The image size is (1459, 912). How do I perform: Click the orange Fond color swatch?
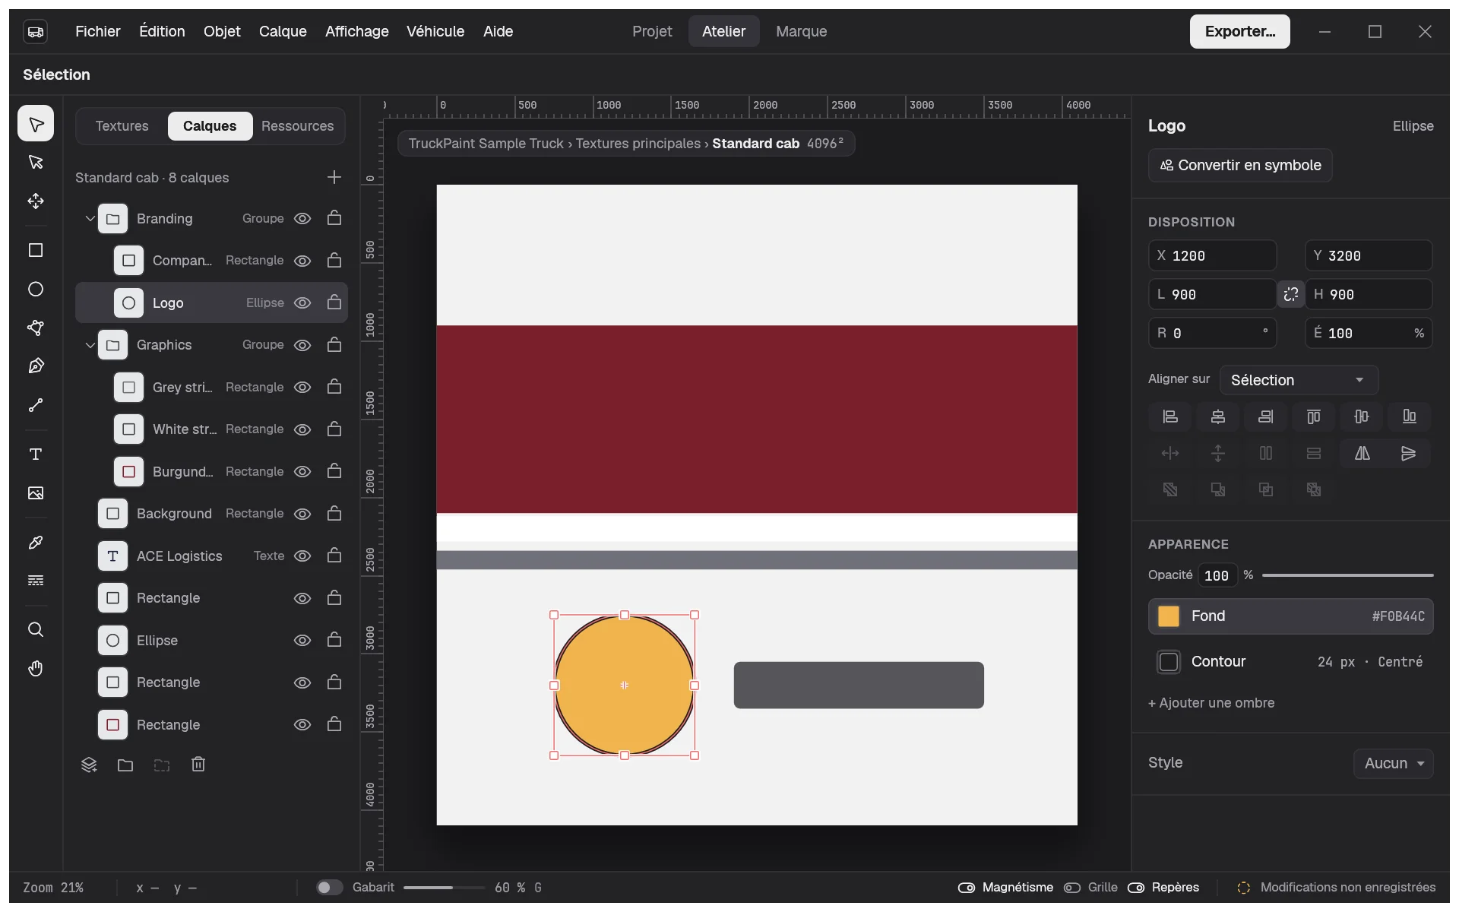pos(1169,616)
